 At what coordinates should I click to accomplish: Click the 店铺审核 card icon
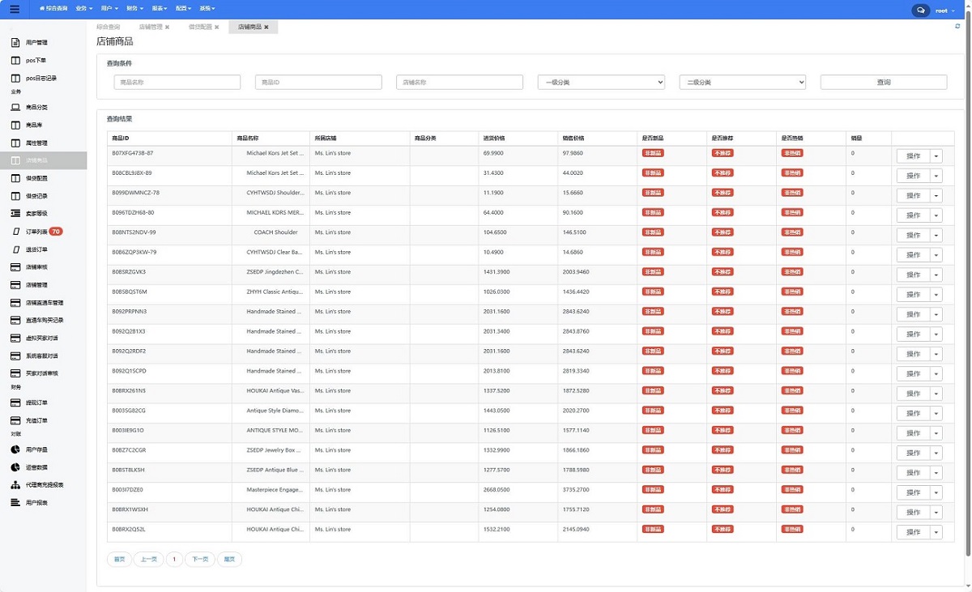click(15, 267)
